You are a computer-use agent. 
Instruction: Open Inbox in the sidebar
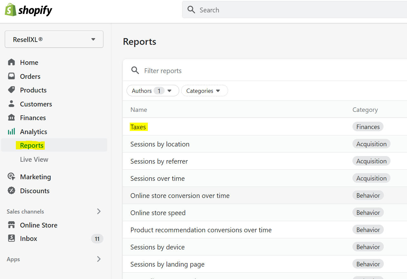click(29, 239)
